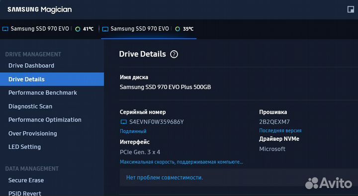Click the Интерфейс label
This screenshot has height=196, width=358.
point(135,142)
